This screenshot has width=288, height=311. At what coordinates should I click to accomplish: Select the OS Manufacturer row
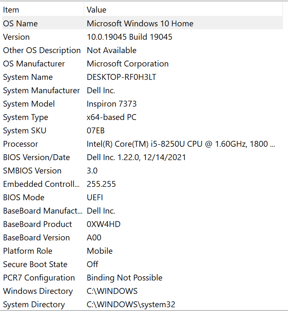(142, 64)
